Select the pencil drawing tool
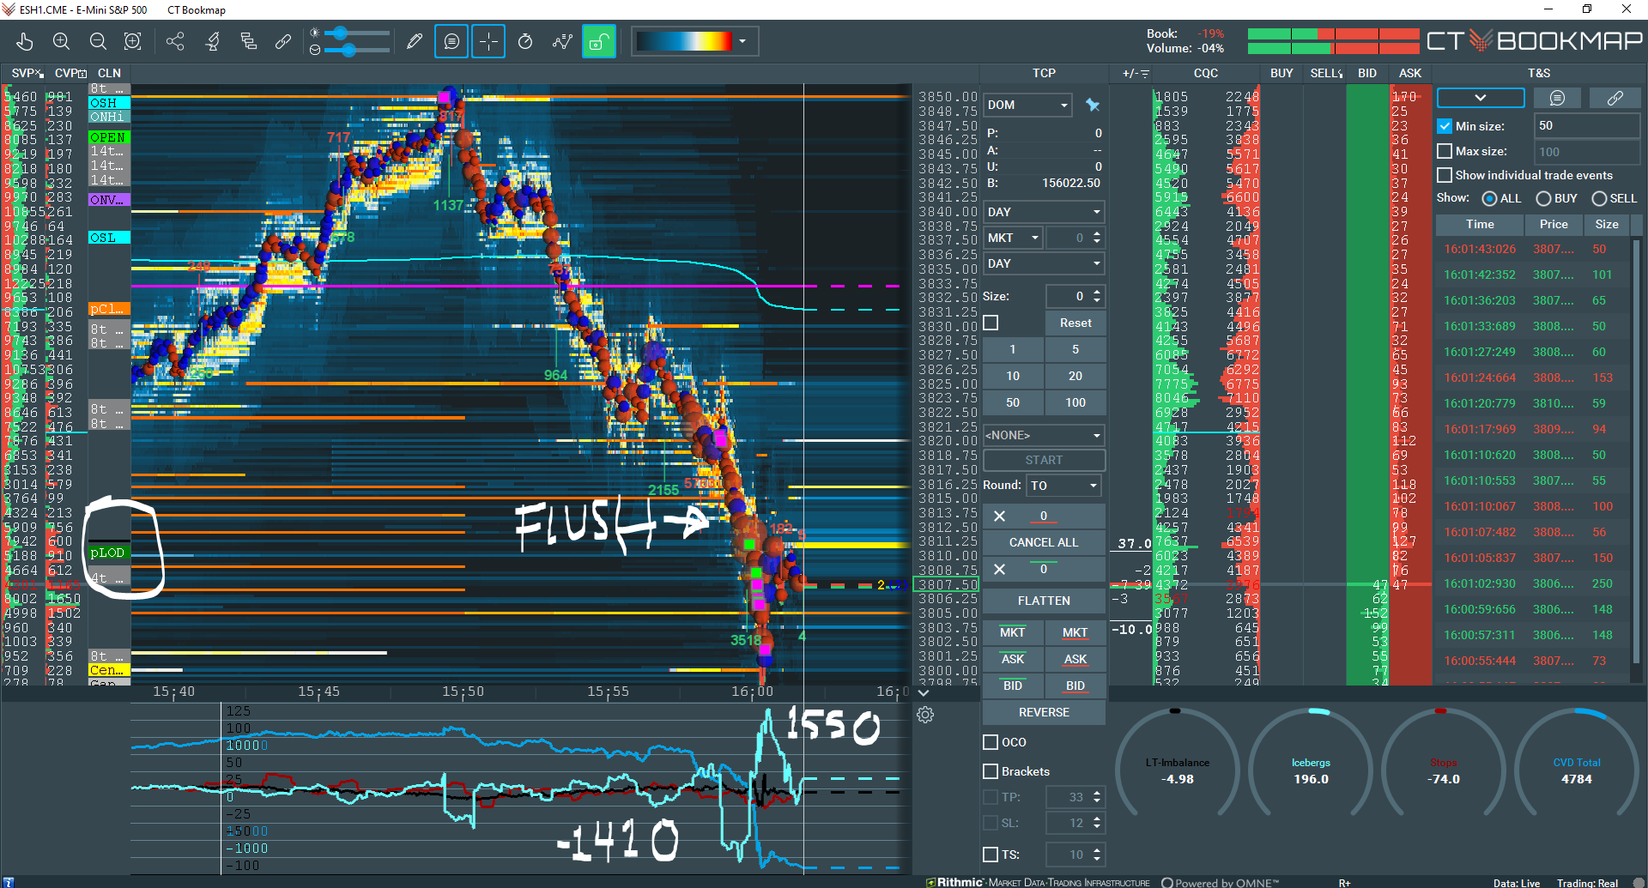Image resolution: width=1648 pixels, height=888 pixels. pos(415,41)
